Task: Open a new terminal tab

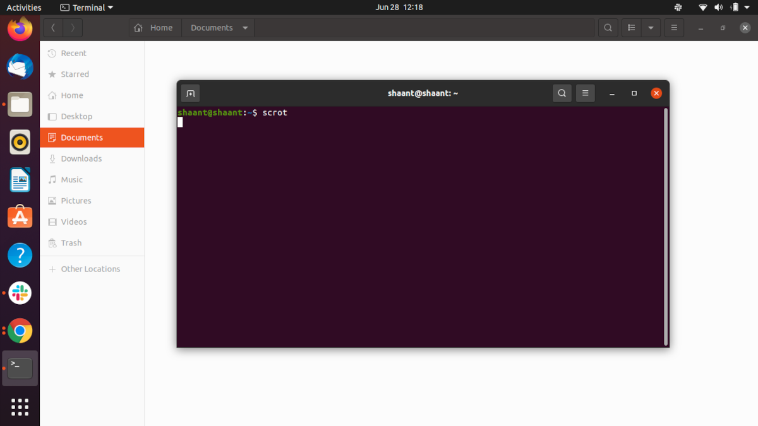Action: [190, 93]
